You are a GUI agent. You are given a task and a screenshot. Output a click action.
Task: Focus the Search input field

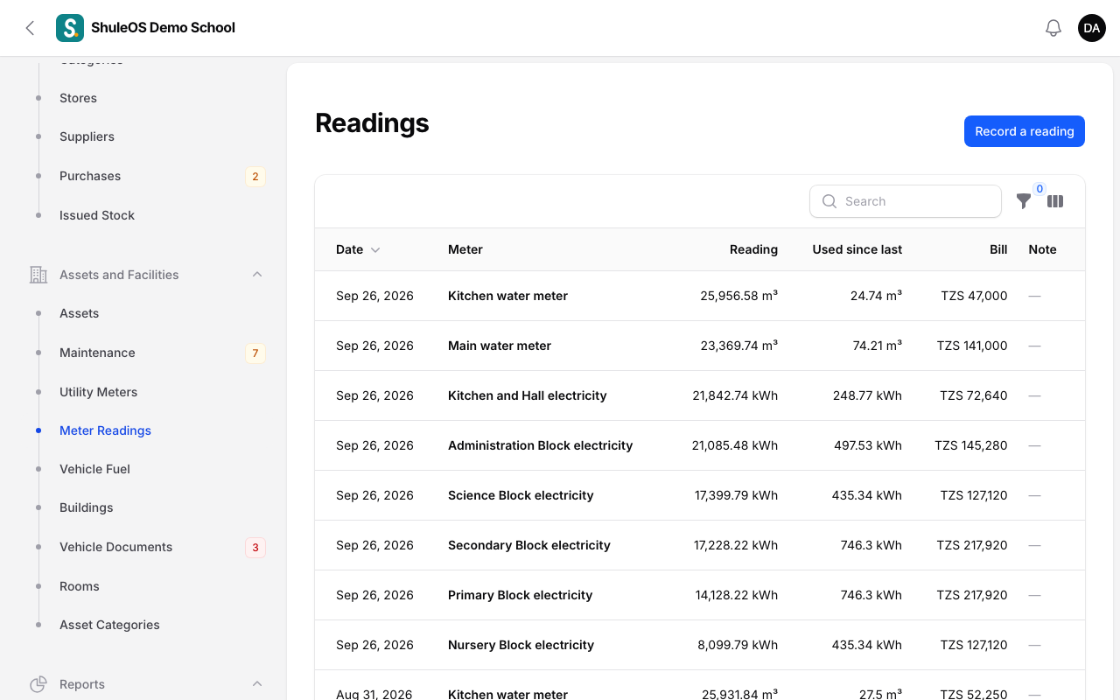[906, 201]
